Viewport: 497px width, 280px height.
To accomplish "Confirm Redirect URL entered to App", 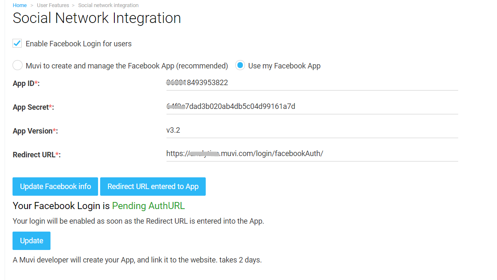I will (153, 187).
